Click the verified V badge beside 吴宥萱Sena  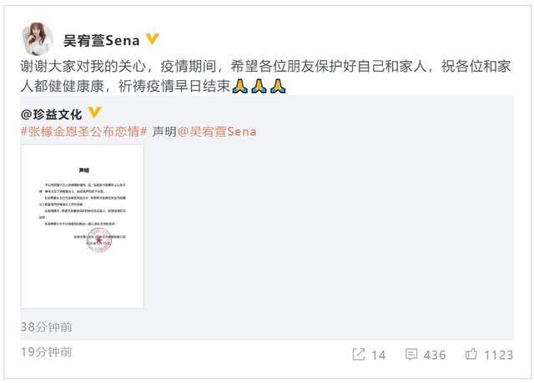click(x=153, y=39)
